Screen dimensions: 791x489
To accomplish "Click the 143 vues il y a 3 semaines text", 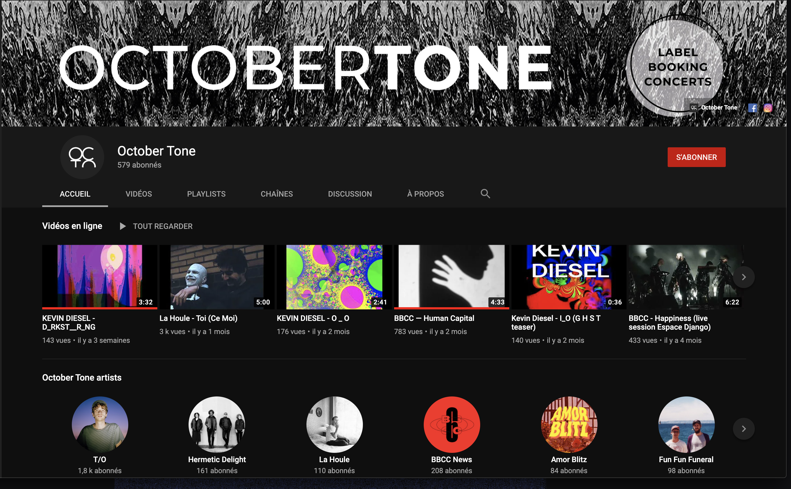I will click(86, 340).
